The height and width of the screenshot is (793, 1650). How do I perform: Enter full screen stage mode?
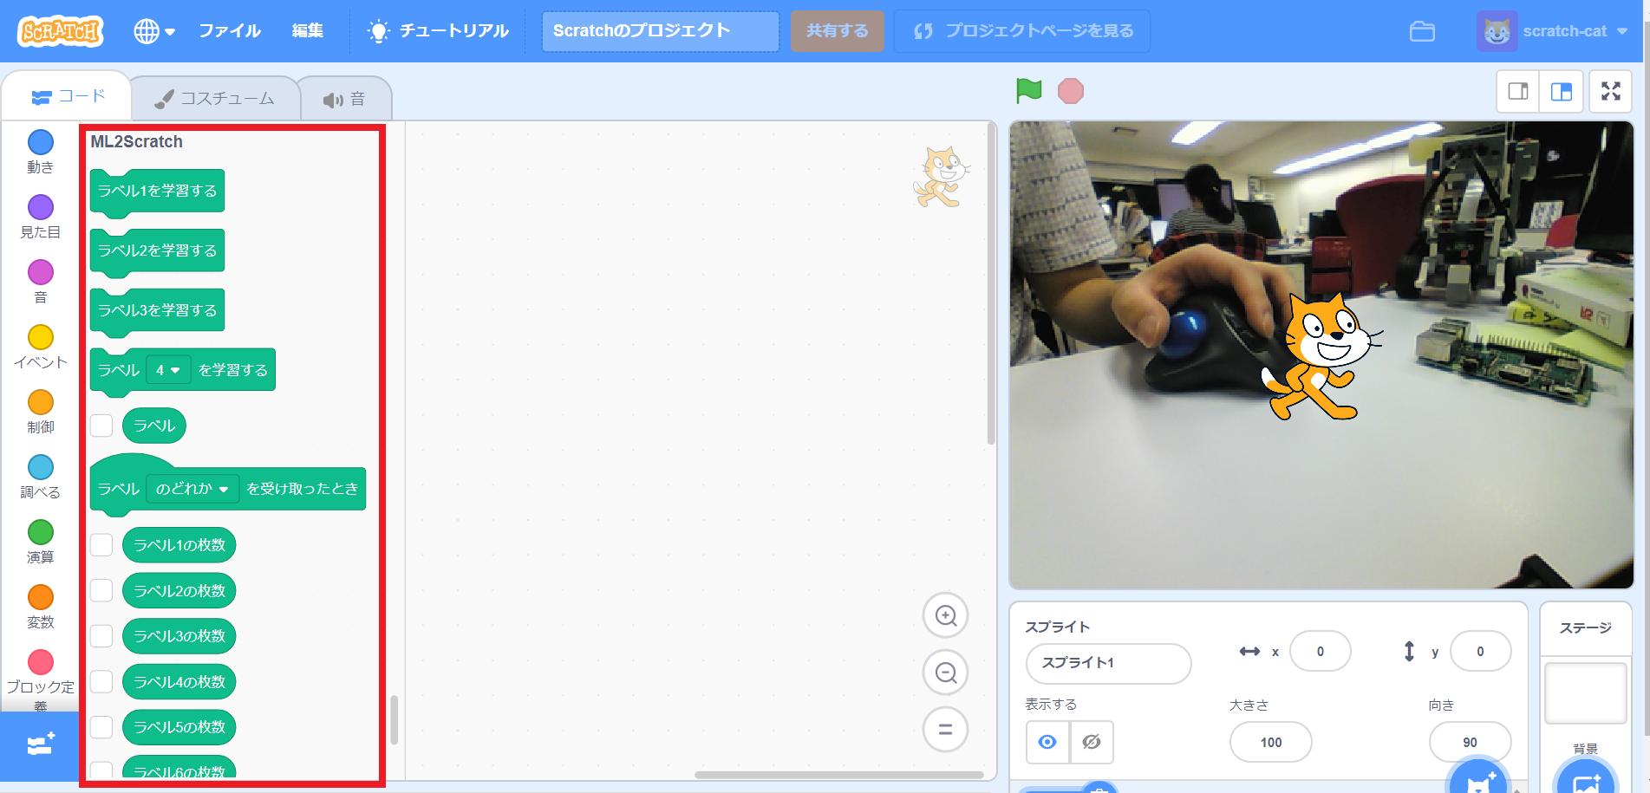coord(1610,90)
